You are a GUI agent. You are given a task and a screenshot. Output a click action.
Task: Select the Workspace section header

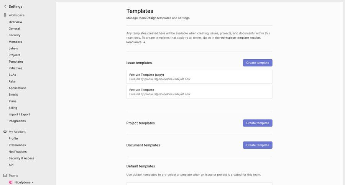16,15
